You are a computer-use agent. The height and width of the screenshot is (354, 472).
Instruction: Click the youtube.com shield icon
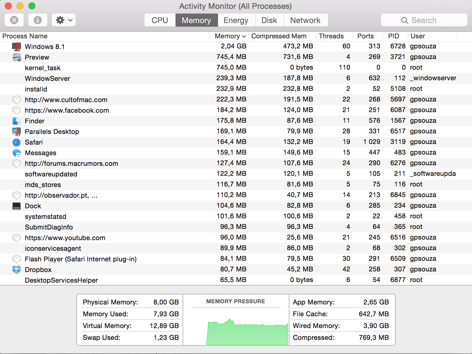[17, 238]
